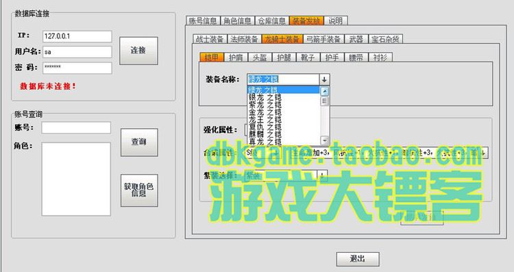
Task: Click the dropdown list scroll-up arrow
Action: point(325,91)
